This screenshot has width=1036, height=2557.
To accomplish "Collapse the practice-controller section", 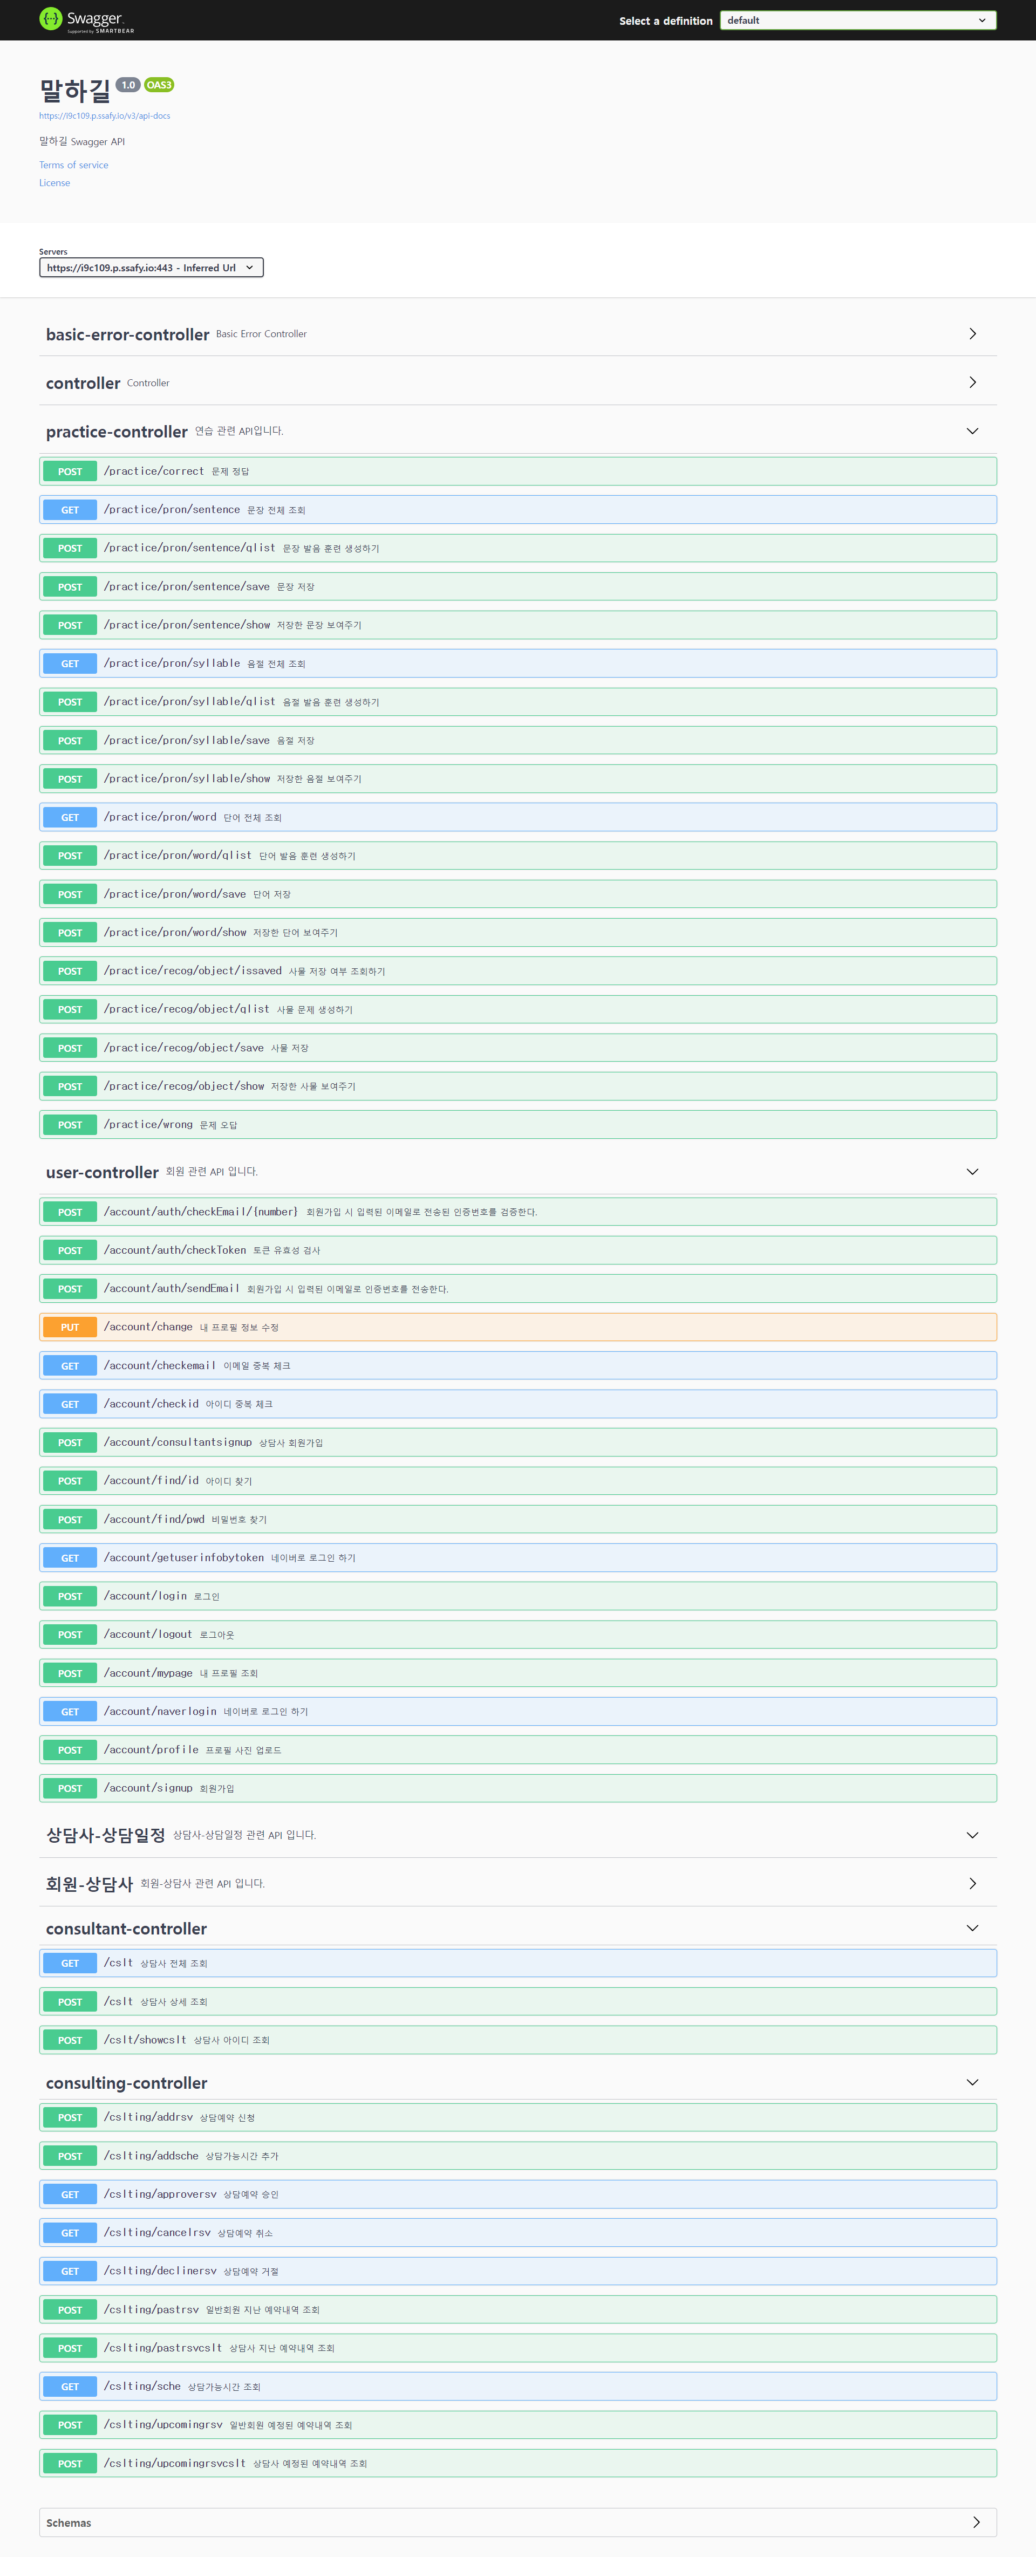I will tap(972, 431).
